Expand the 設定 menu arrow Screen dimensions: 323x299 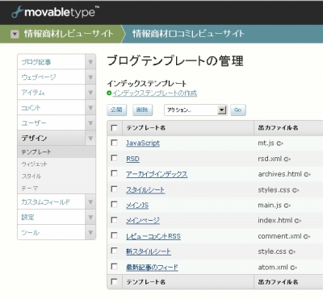click(90, 218)
